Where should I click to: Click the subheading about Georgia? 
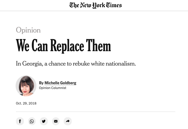76,64
